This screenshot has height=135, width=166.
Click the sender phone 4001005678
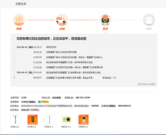pos(124,106)
